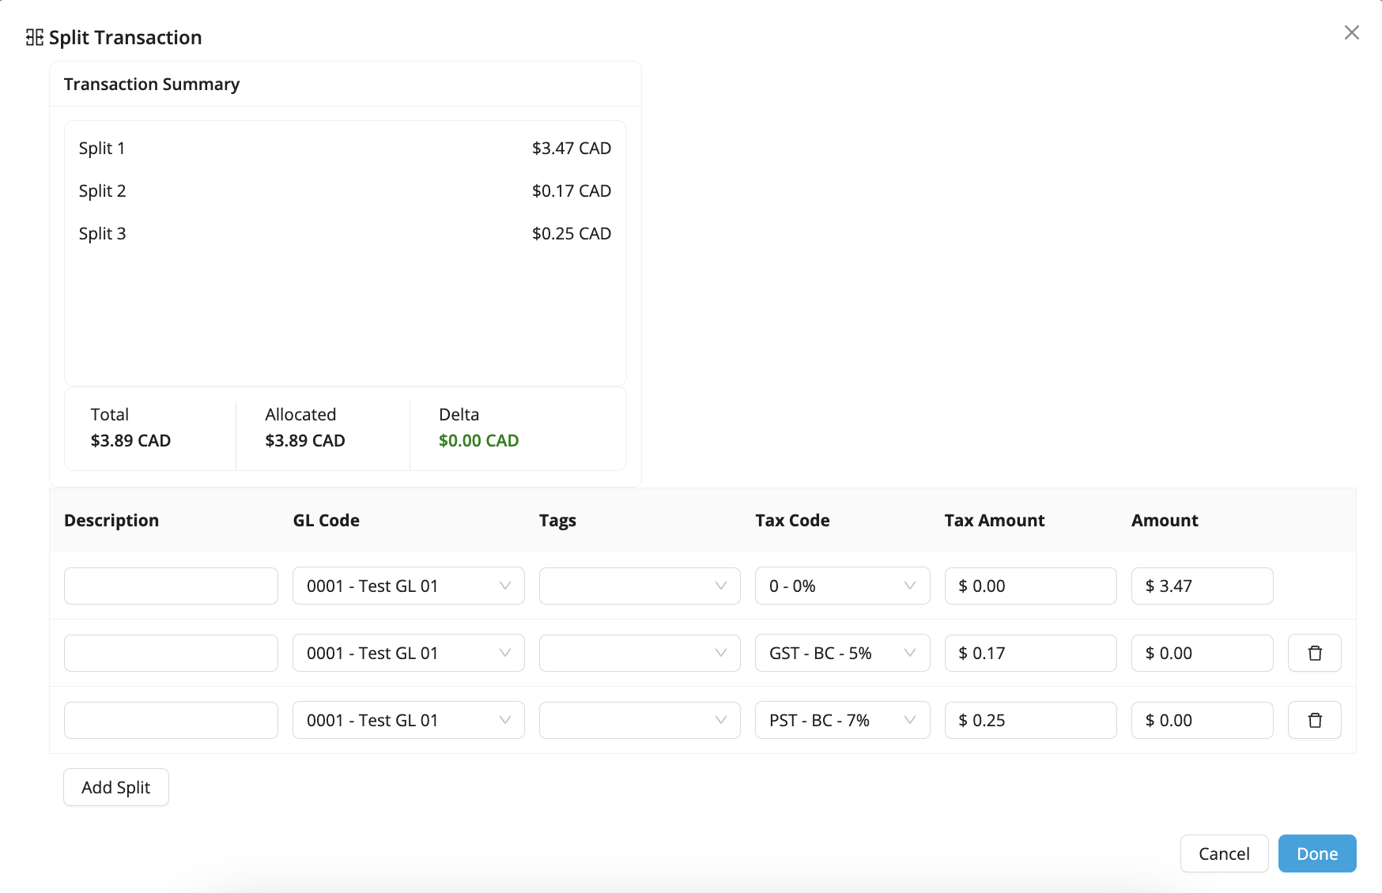Focus the first row Description field
This screenshot has height=893, width=1382.
pos(171,586)
